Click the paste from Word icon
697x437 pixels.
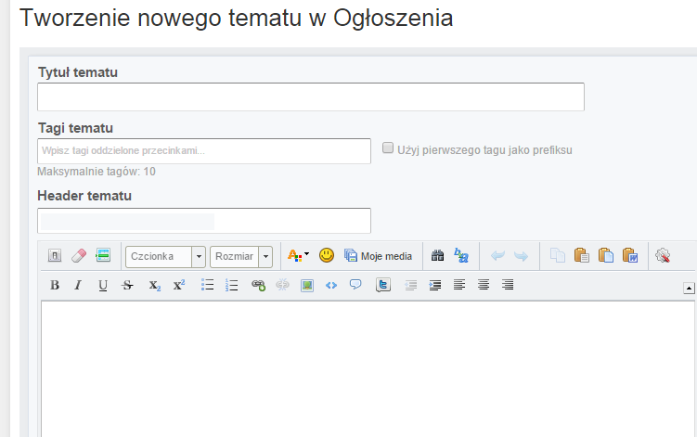tap(630, 256)
